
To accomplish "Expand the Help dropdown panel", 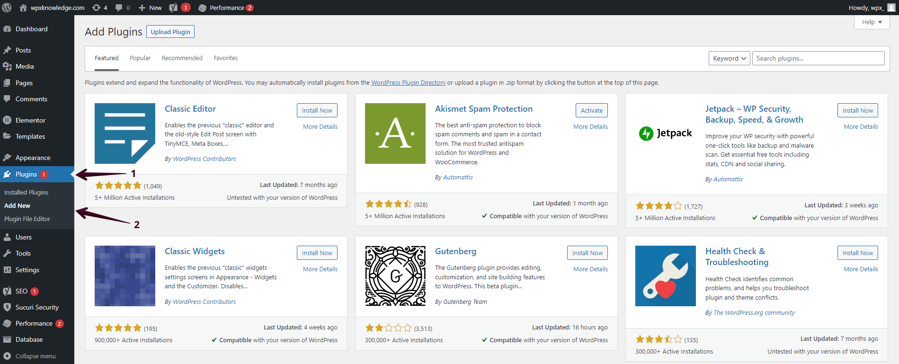I will (872, 22).
